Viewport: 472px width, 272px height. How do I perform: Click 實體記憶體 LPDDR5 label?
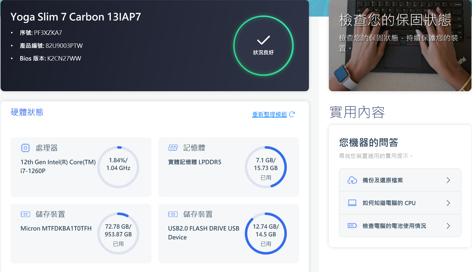(x=195, y=162)
